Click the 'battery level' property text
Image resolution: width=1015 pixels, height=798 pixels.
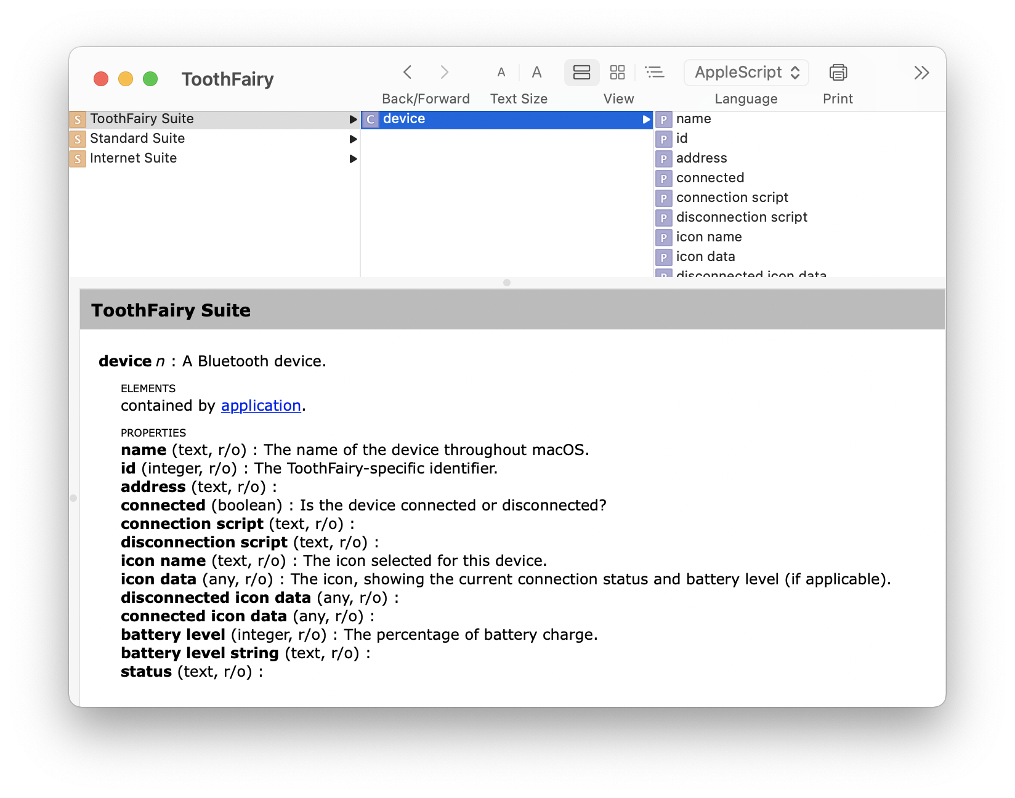pos(173,635)
